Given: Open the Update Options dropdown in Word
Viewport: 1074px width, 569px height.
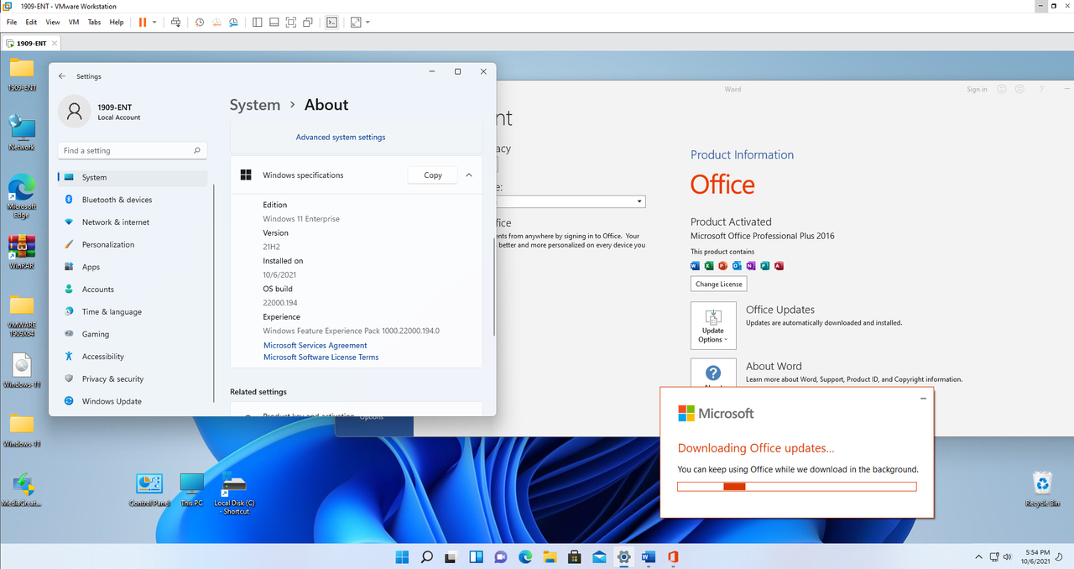Looking at the screenshot, I should (713, 326).
